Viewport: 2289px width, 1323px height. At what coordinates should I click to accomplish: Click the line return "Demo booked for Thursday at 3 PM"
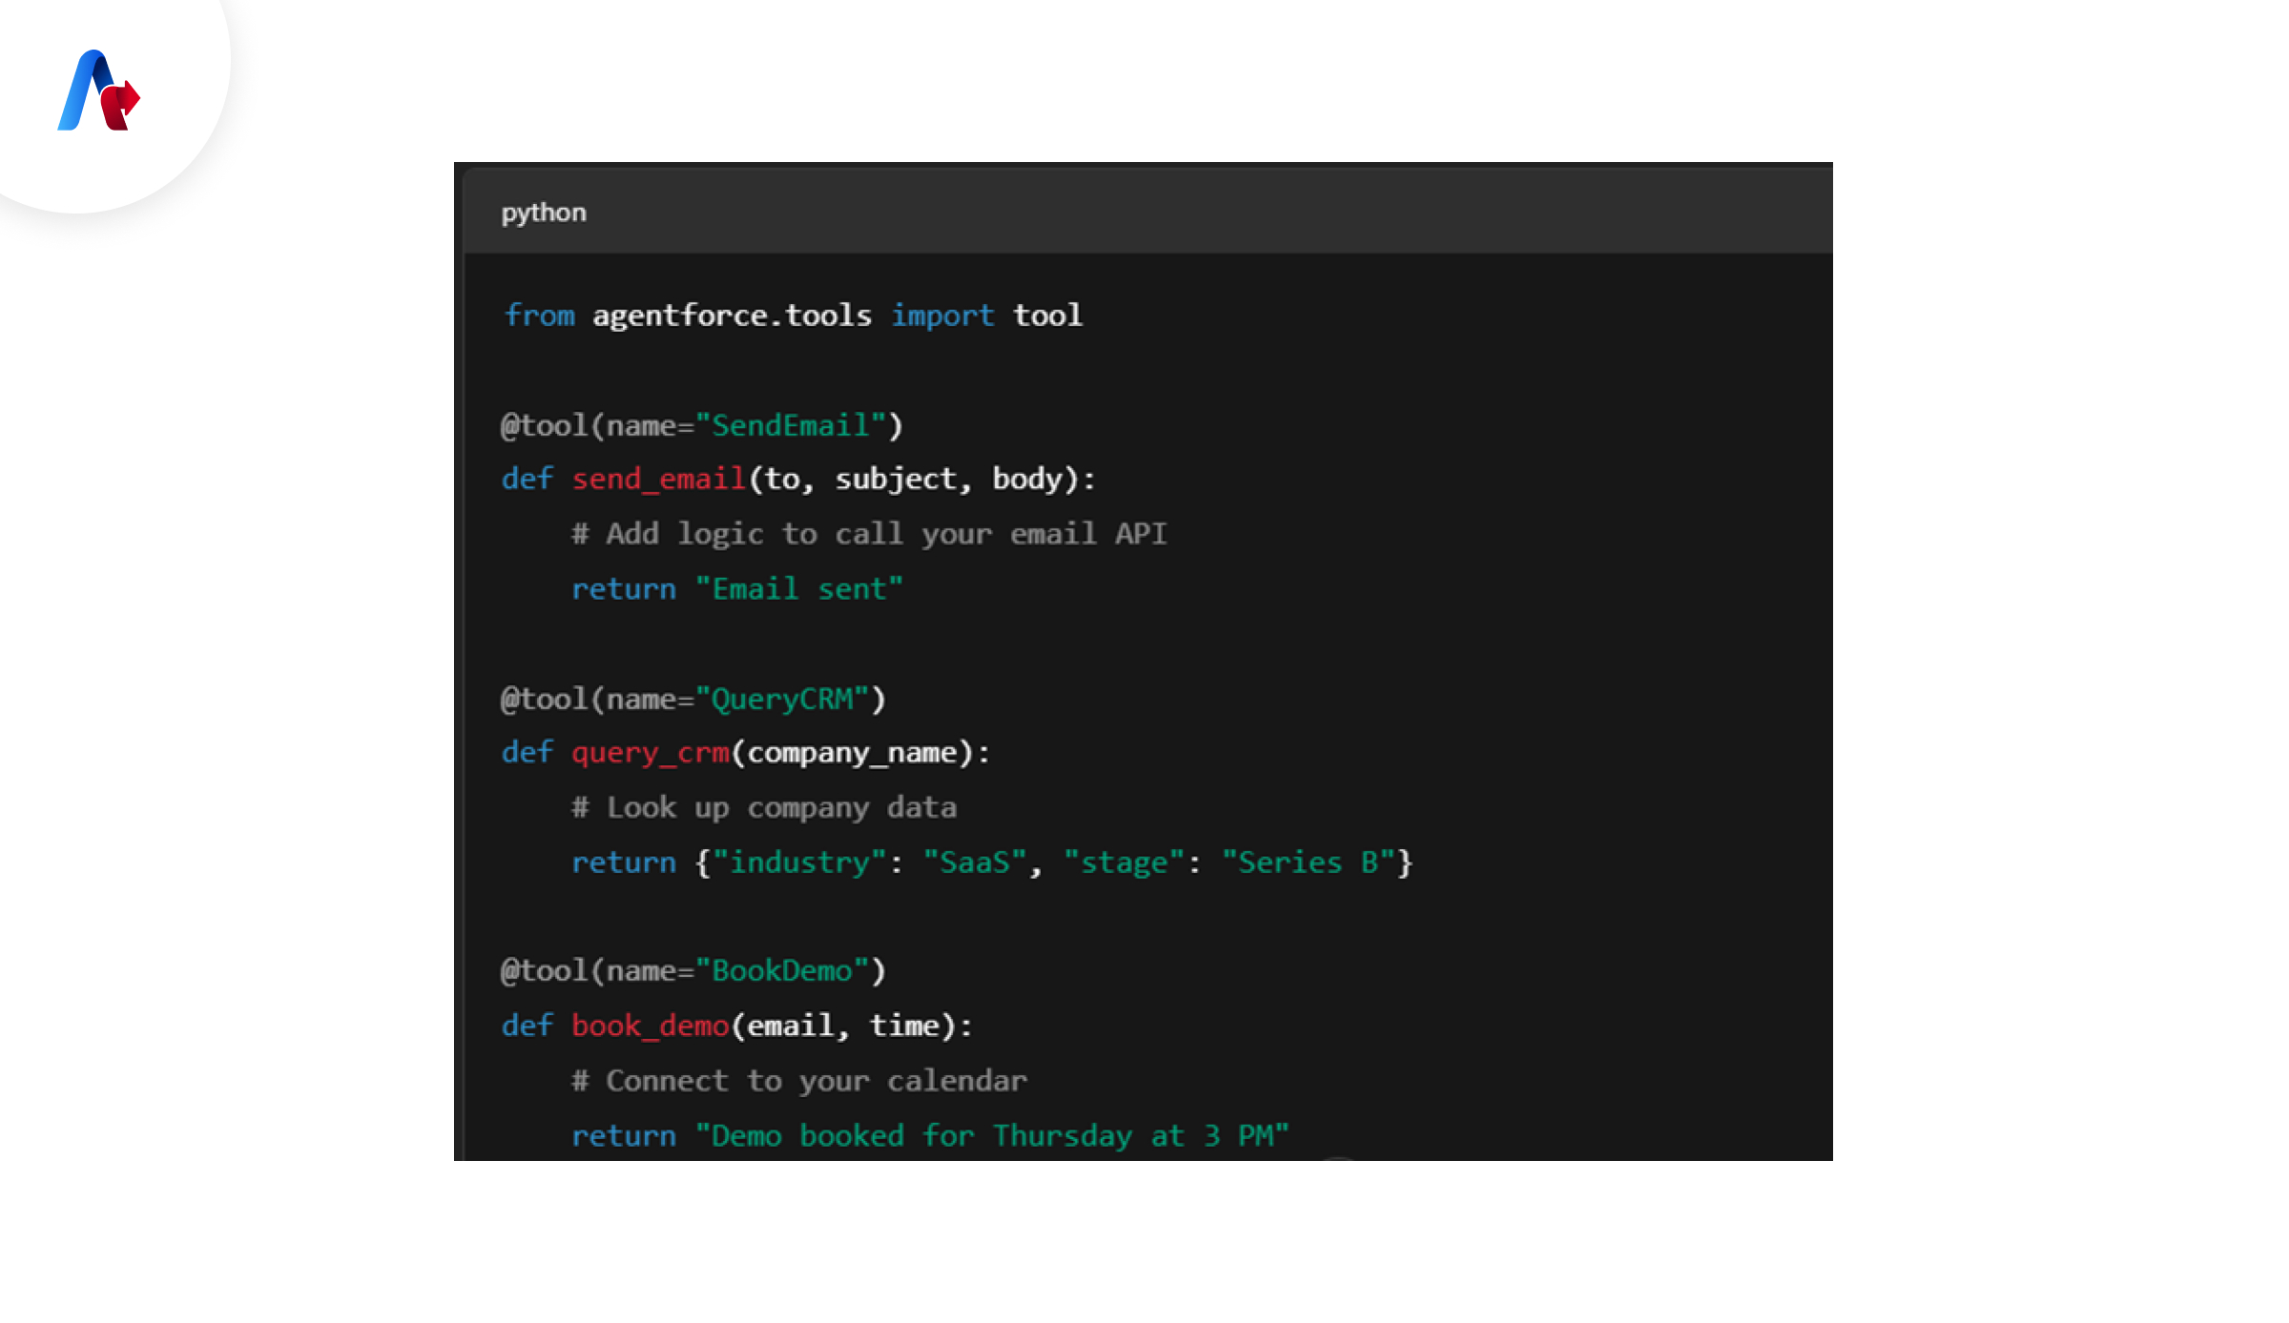coord(930,1135)
